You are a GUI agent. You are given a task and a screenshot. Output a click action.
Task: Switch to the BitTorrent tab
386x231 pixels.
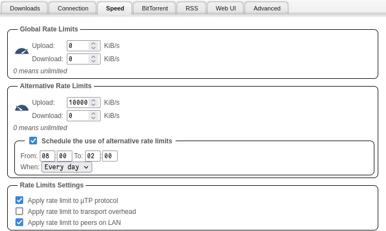(x=156, y=8)
